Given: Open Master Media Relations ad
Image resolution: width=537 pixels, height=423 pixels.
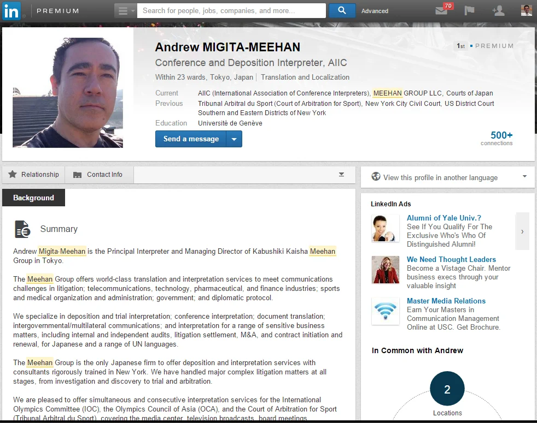Looking at the screenshot, I should [x=446, y=301].
